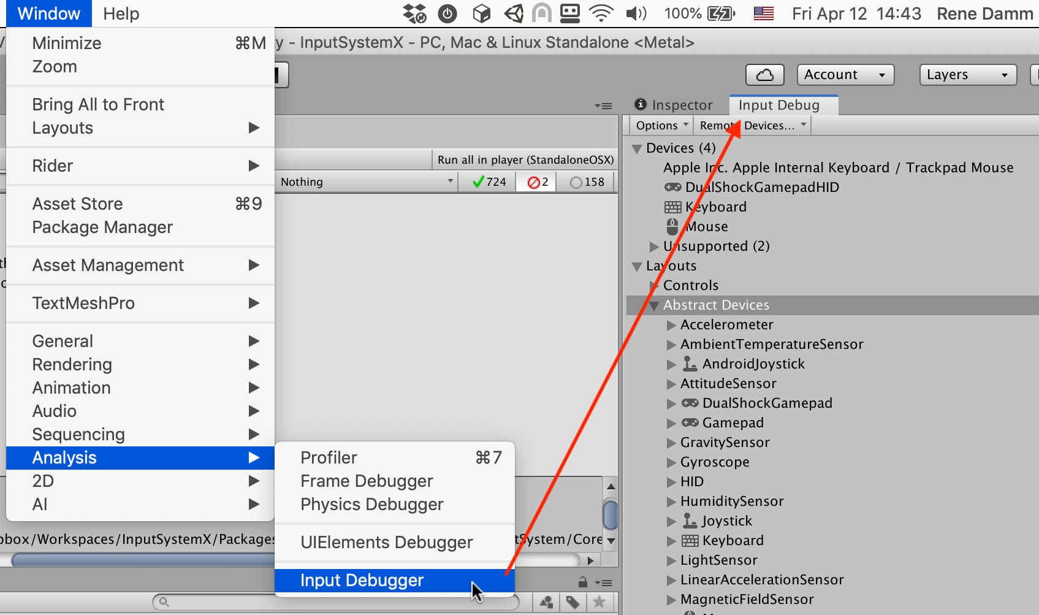Click the Keyboard device icon under Devices

coord(672,207)
